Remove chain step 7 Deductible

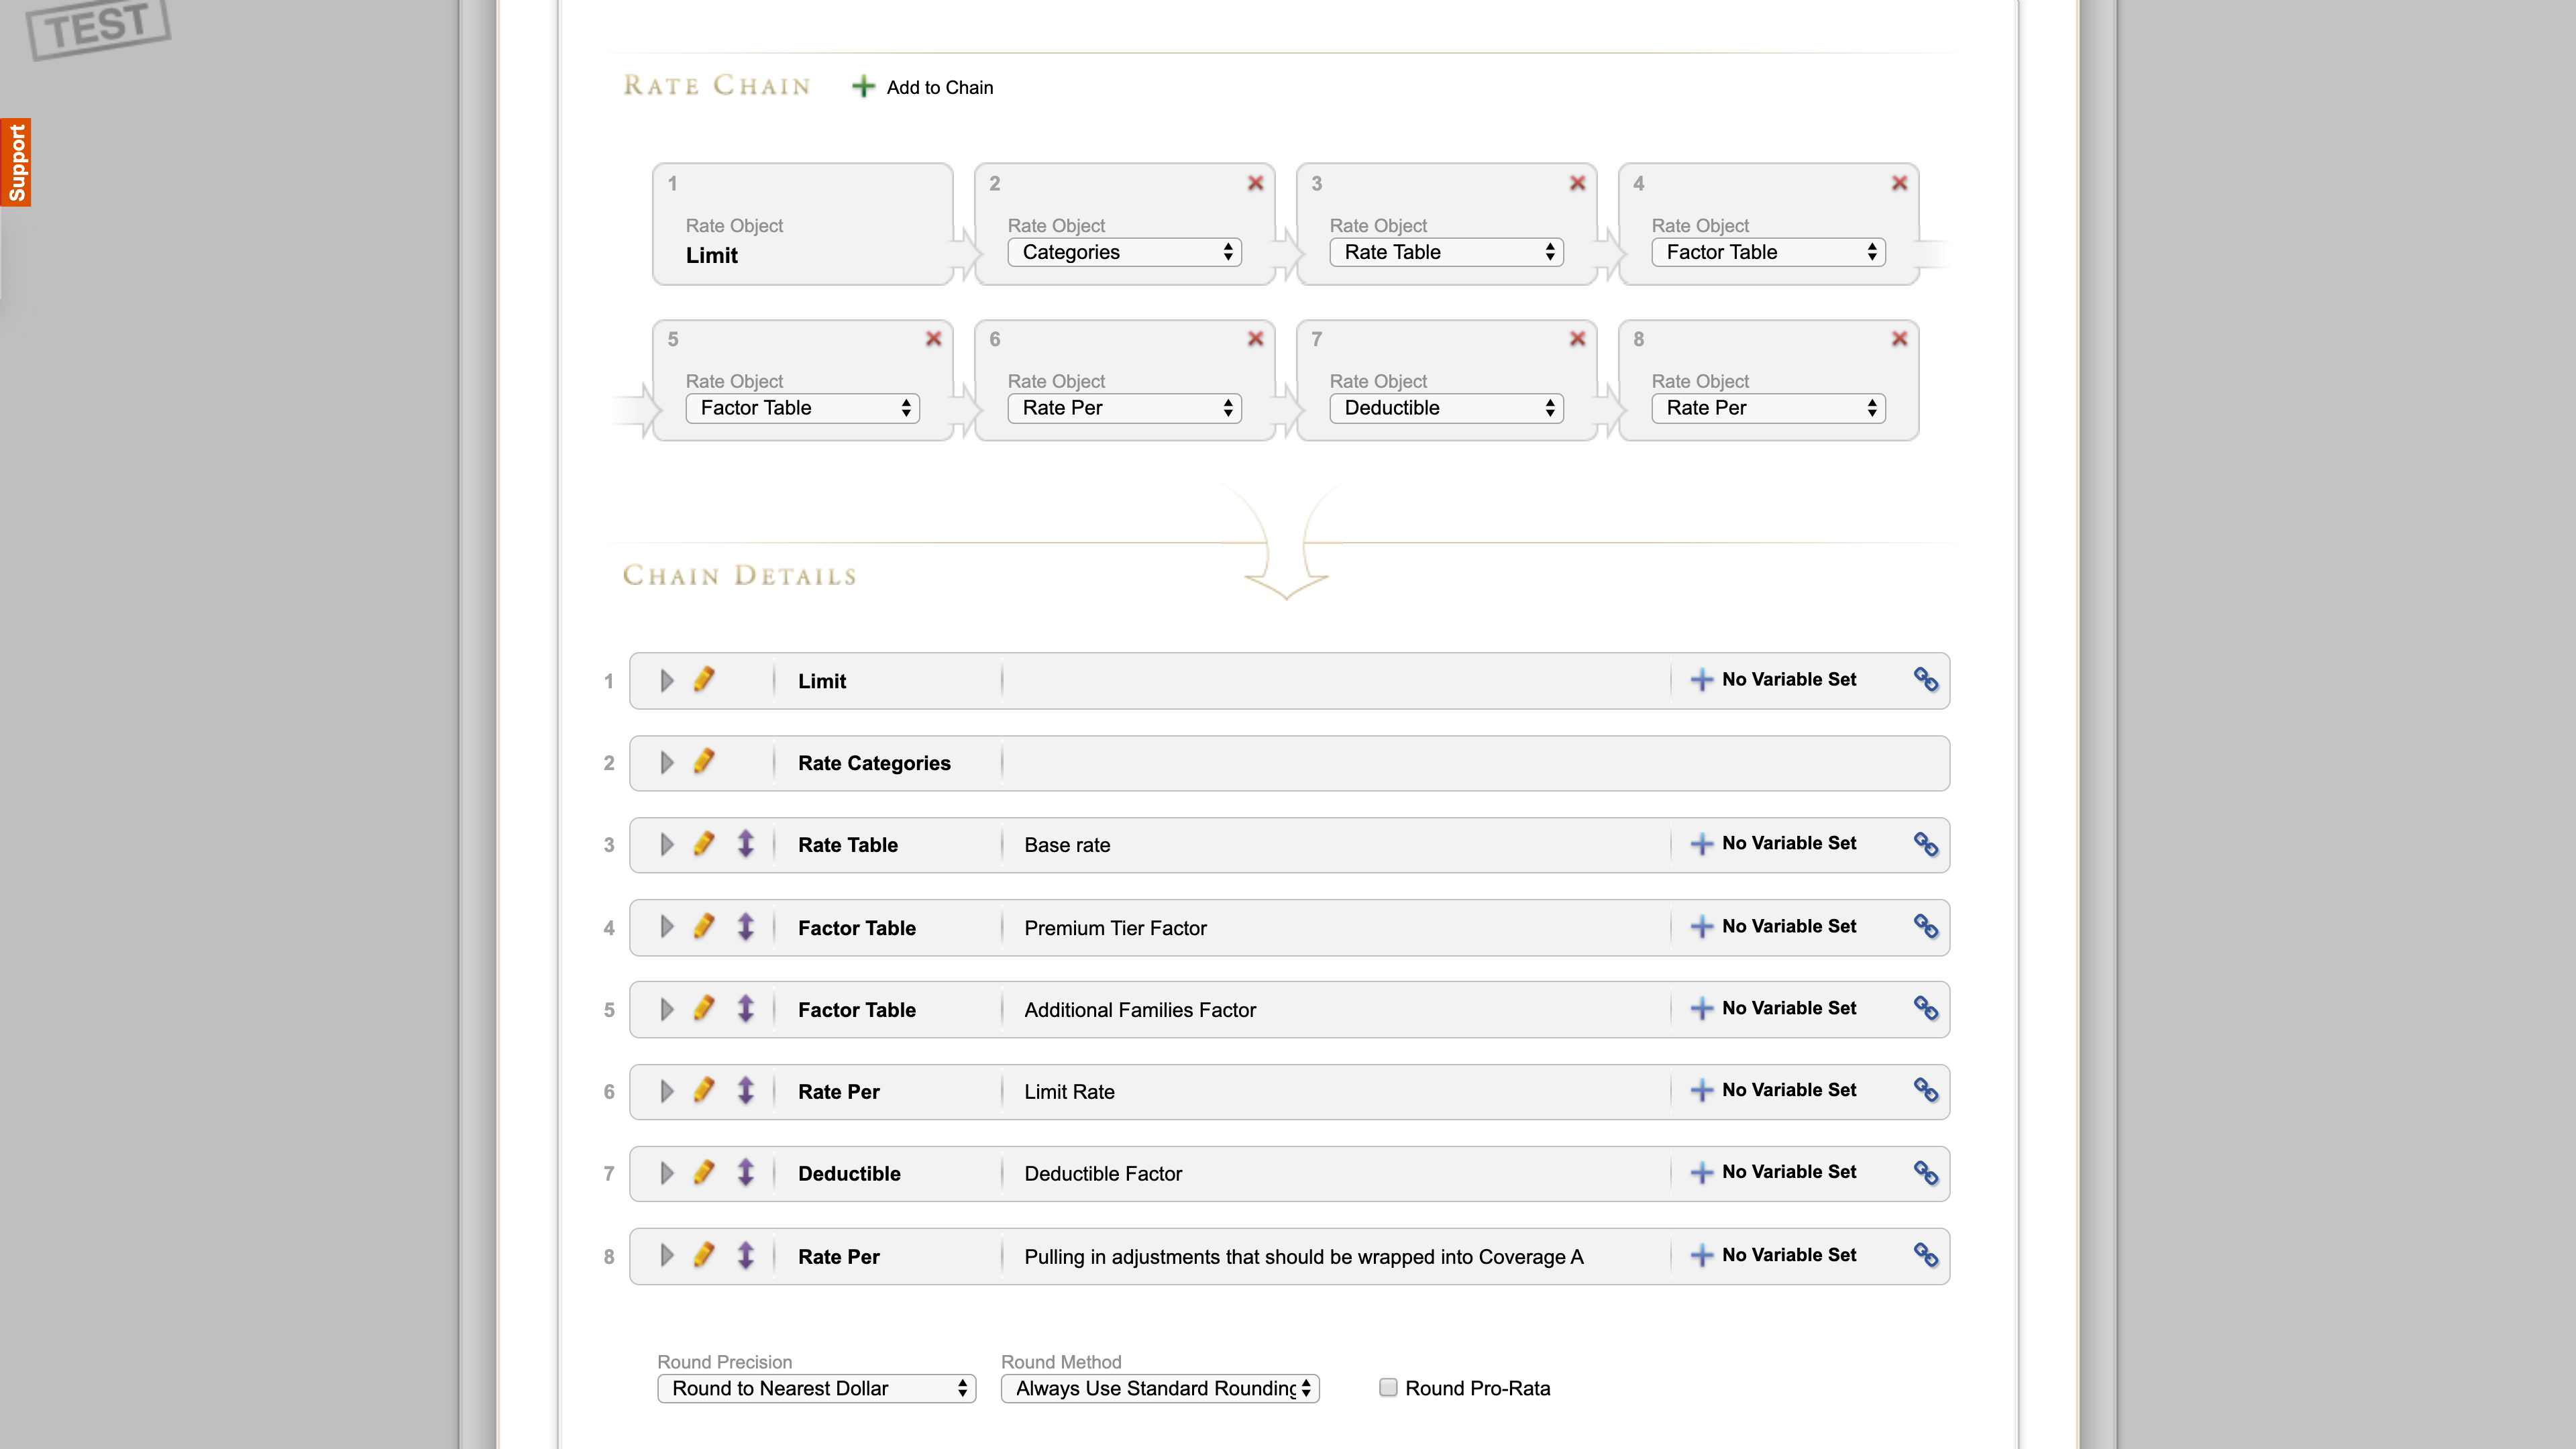pyautogui.click(x=1577, y=339)
